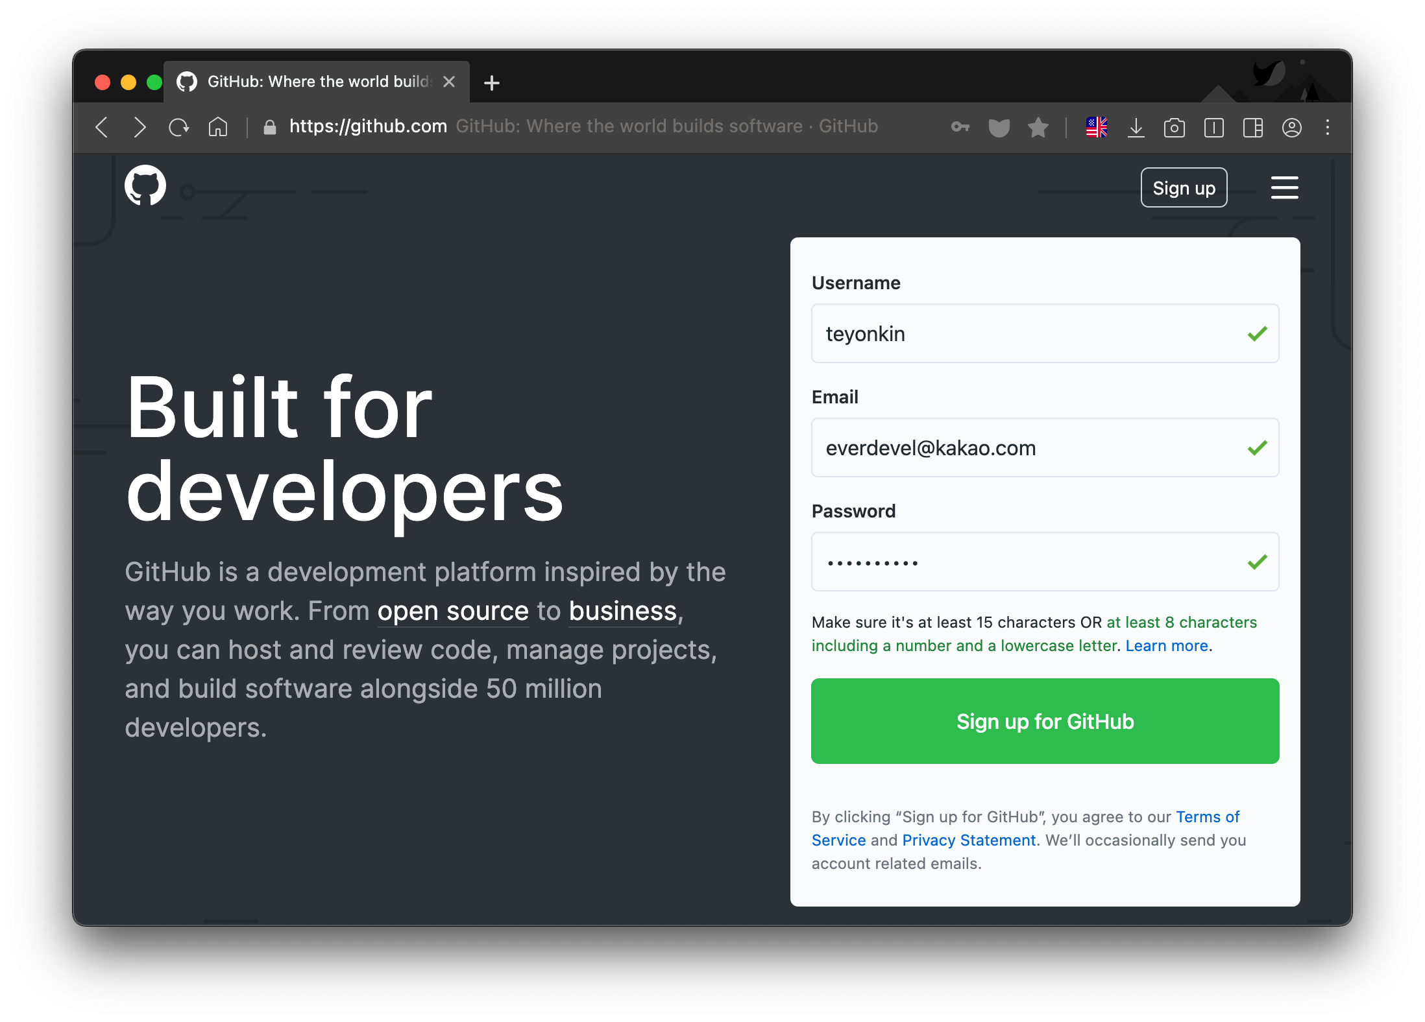The width and height of the screenshot is (1425, 1022).
Task: Click the Email field with everdevel@kakao.com
Action: click(1045, 447)
